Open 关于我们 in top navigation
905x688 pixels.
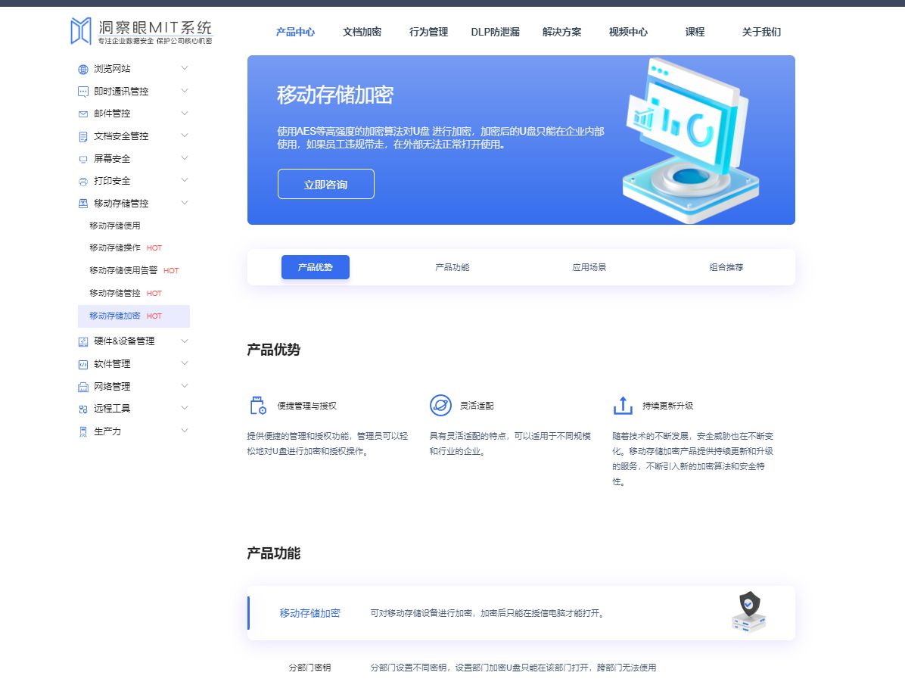pyautogui.click(x=761, y=33)
